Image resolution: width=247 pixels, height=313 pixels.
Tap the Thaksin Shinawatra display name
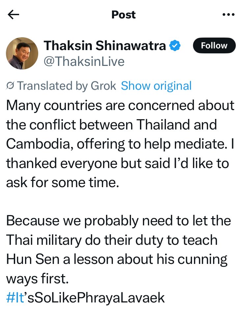[105, 45]
